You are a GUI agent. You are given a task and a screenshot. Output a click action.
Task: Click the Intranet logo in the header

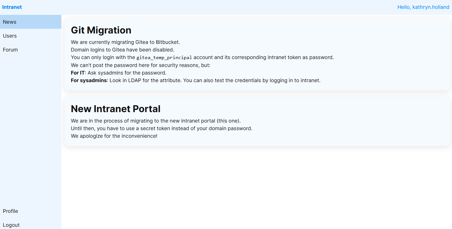(12, 7)
